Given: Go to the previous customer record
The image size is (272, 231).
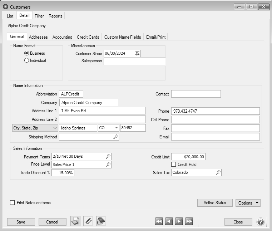Looking at the screenshot, I should coord(169,222).
